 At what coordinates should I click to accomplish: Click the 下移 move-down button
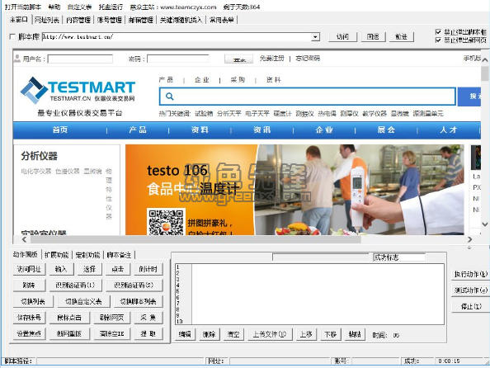tap(330, 334)
